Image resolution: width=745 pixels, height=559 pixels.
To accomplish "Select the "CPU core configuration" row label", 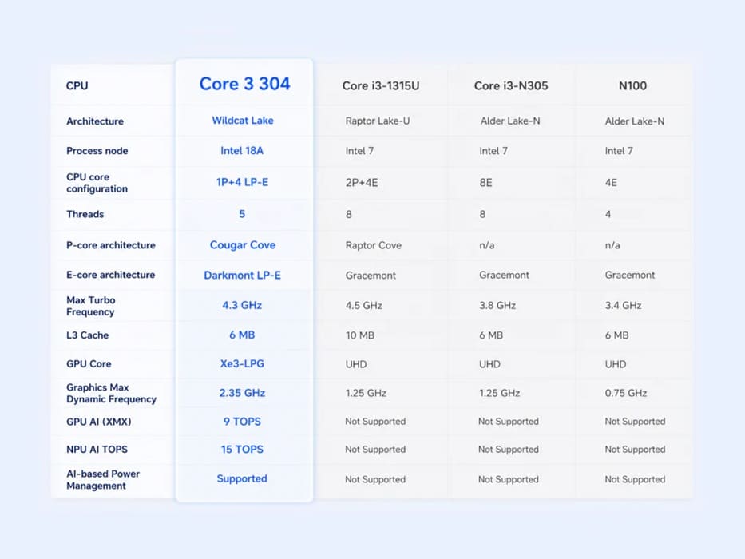I will (x=97, y=183).
